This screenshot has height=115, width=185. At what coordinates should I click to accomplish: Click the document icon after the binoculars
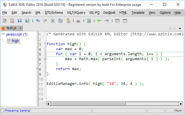tap(89, 21)
